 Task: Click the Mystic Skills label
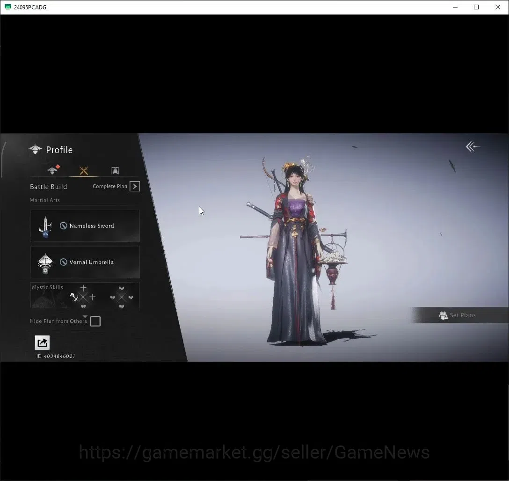point(47,287)
